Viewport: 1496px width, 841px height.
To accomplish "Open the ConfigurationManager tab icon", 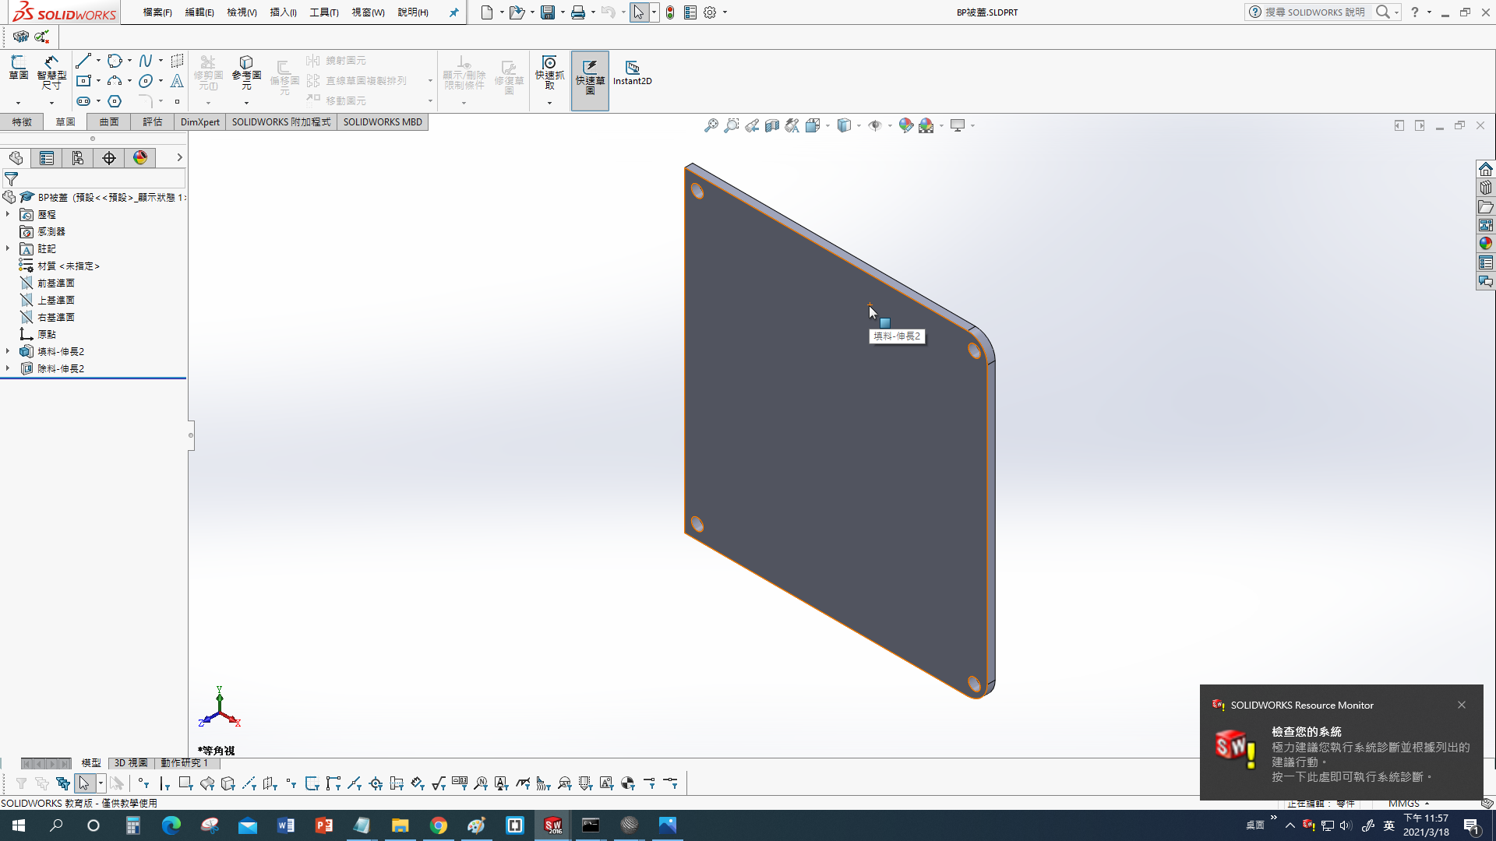I will tap(78, 158).
